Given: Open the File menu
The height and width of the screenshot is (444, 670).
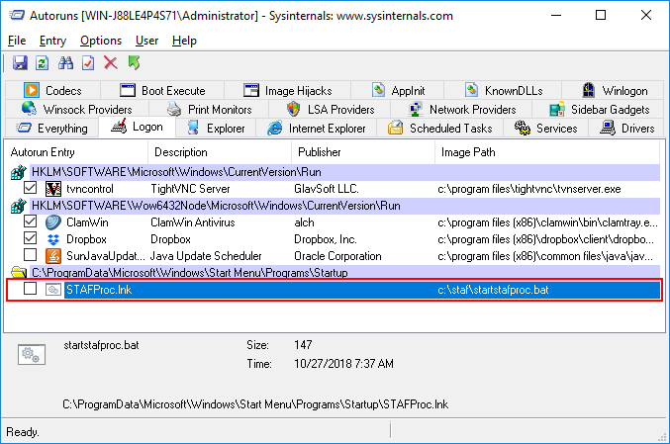Looking at the screenshot, I should [17, 41].
